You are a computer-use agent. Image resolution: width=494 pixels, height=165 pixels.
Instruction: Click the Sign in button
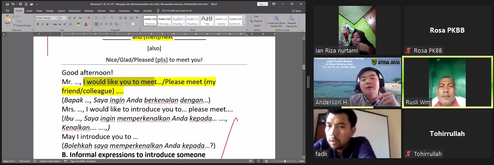coord(262,4)
